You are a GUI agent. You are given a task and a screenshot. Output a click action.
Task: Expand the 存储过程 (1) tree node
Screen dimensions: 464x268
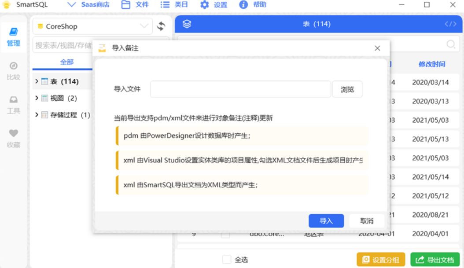point(37,115)
